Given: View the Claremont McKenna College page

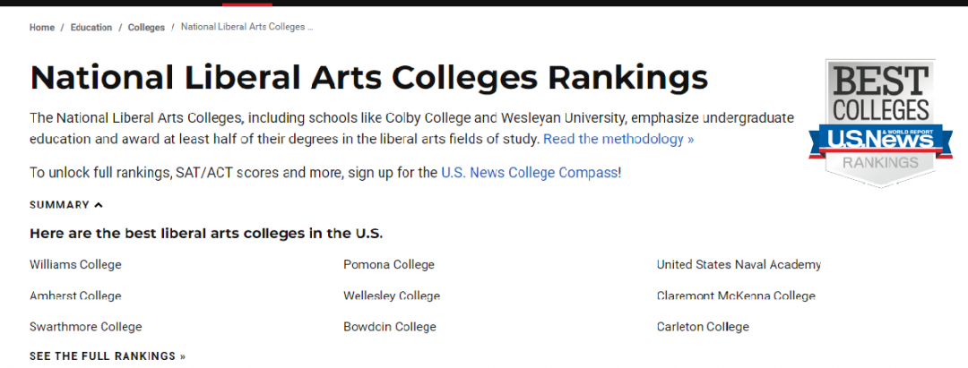Looking at the screenshot, I should (736, 295).
